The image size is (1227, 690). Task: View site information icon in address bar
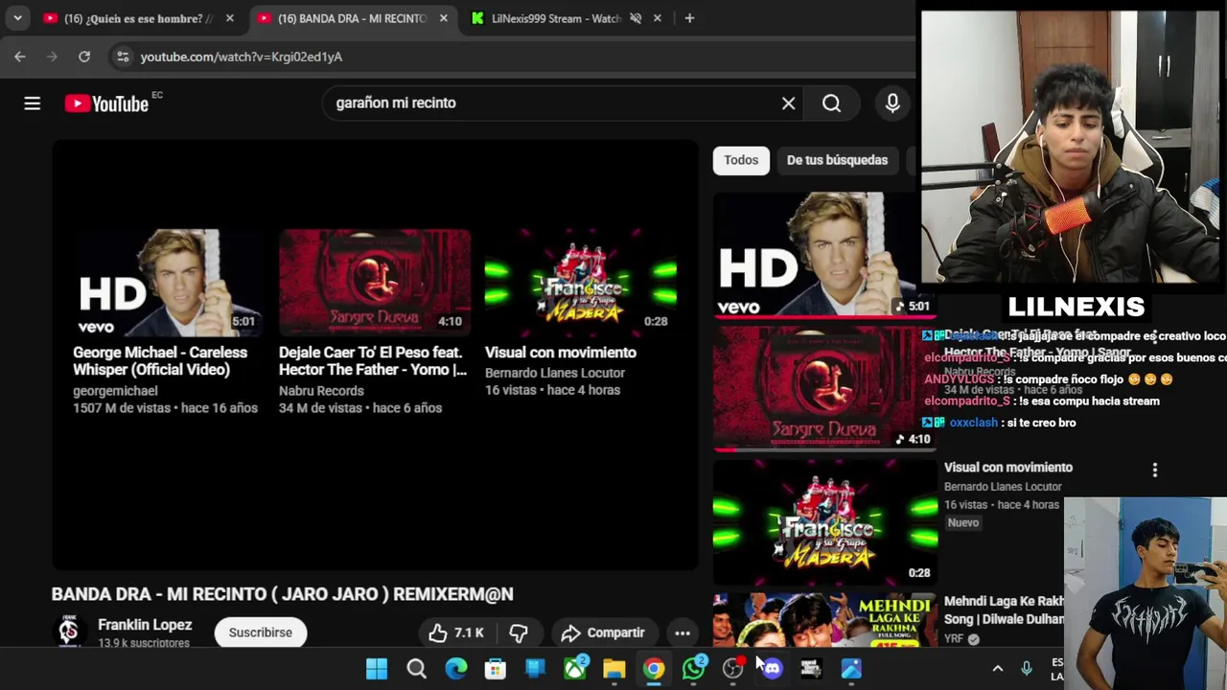[x=123, y=57]
